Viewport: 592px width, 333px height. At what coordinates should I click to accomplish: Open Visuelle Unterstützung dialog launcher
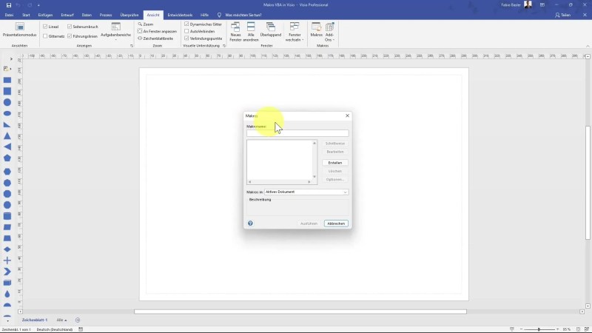pyautogui.click(x=224, y=46)
